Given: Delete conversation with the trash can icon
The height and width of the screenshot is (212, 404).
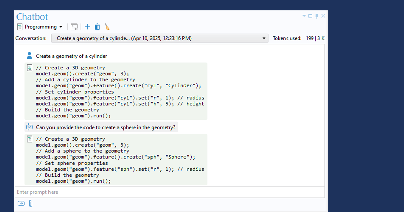Looking at the screenshot, I should 97,27.
